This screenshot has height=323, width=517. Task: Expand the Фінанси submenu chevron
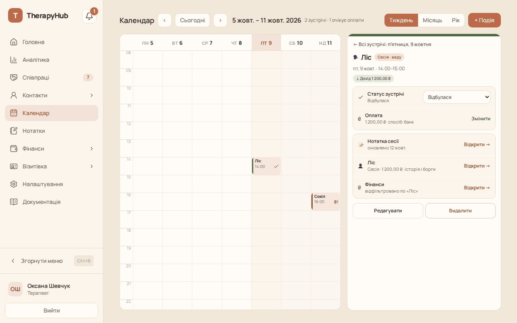(92, 149)
